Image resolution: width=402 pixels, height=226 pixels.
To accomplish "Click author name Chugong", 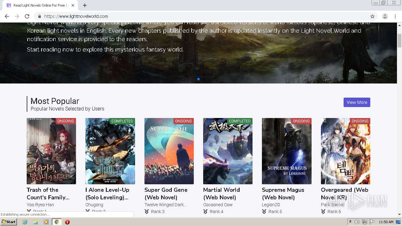I will [94, 205].
